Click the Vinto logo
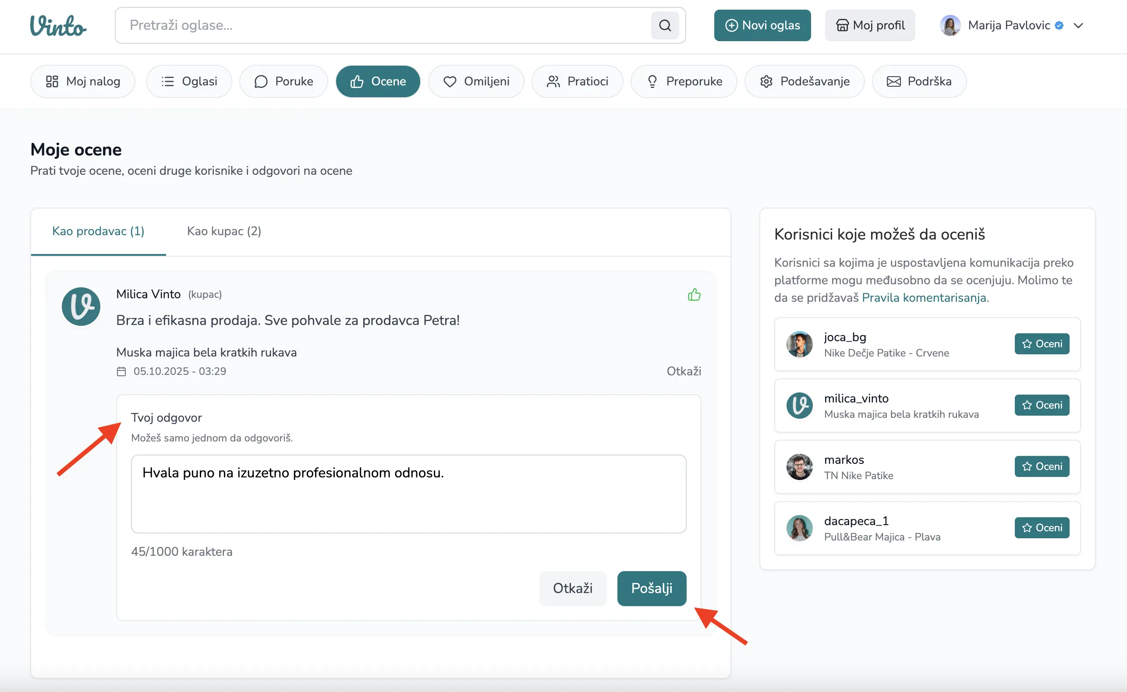The image size is (1127, 692). coord(58,26)
